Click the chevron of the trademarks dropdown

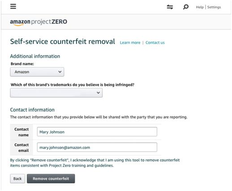pyautogui.click(x=98, y=93)
